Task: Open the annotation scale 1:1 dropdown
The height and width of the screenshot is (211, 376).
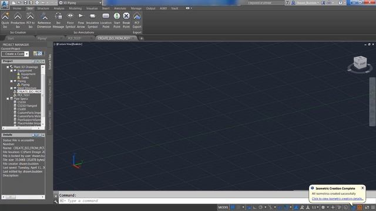Action: [x=315, y=207]
